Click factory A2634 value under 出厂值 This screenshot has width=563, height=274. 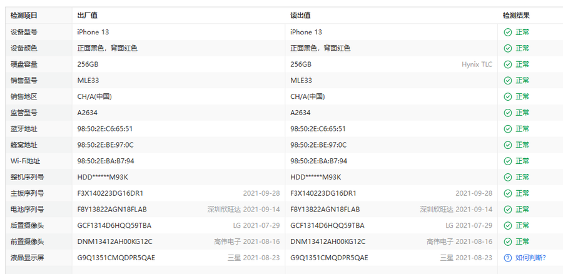pyautogui.click(x=87, y=113)
